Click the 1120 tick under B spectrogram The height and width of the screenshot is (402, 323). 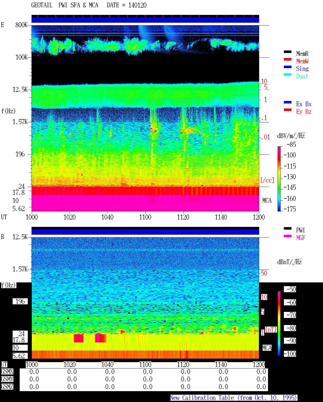click(183, 365)
